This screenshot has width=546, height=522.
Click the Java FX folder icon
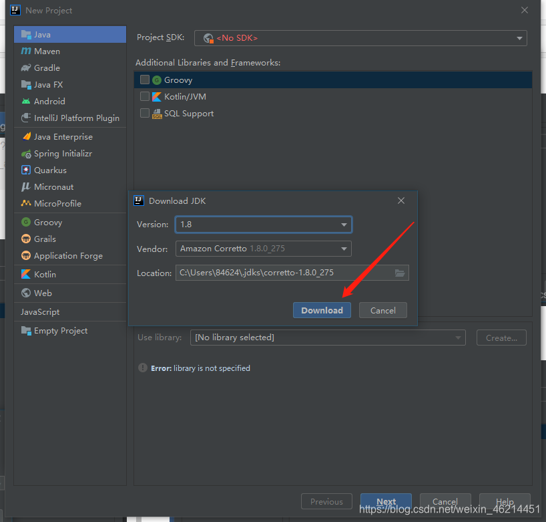26,84
